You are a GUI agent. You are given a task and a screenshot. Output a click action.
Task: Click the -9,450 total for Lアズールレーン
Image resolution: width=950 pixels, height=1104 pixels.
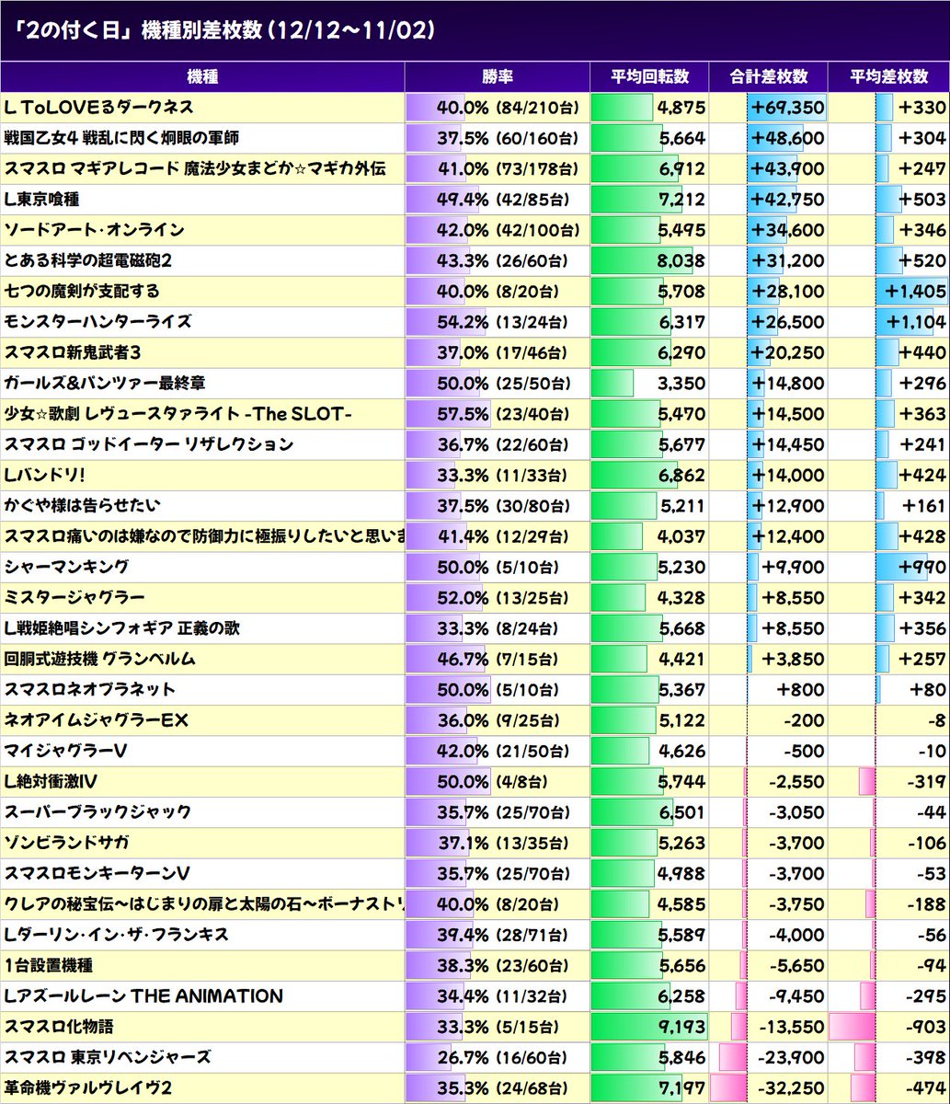tap(796, 996)
